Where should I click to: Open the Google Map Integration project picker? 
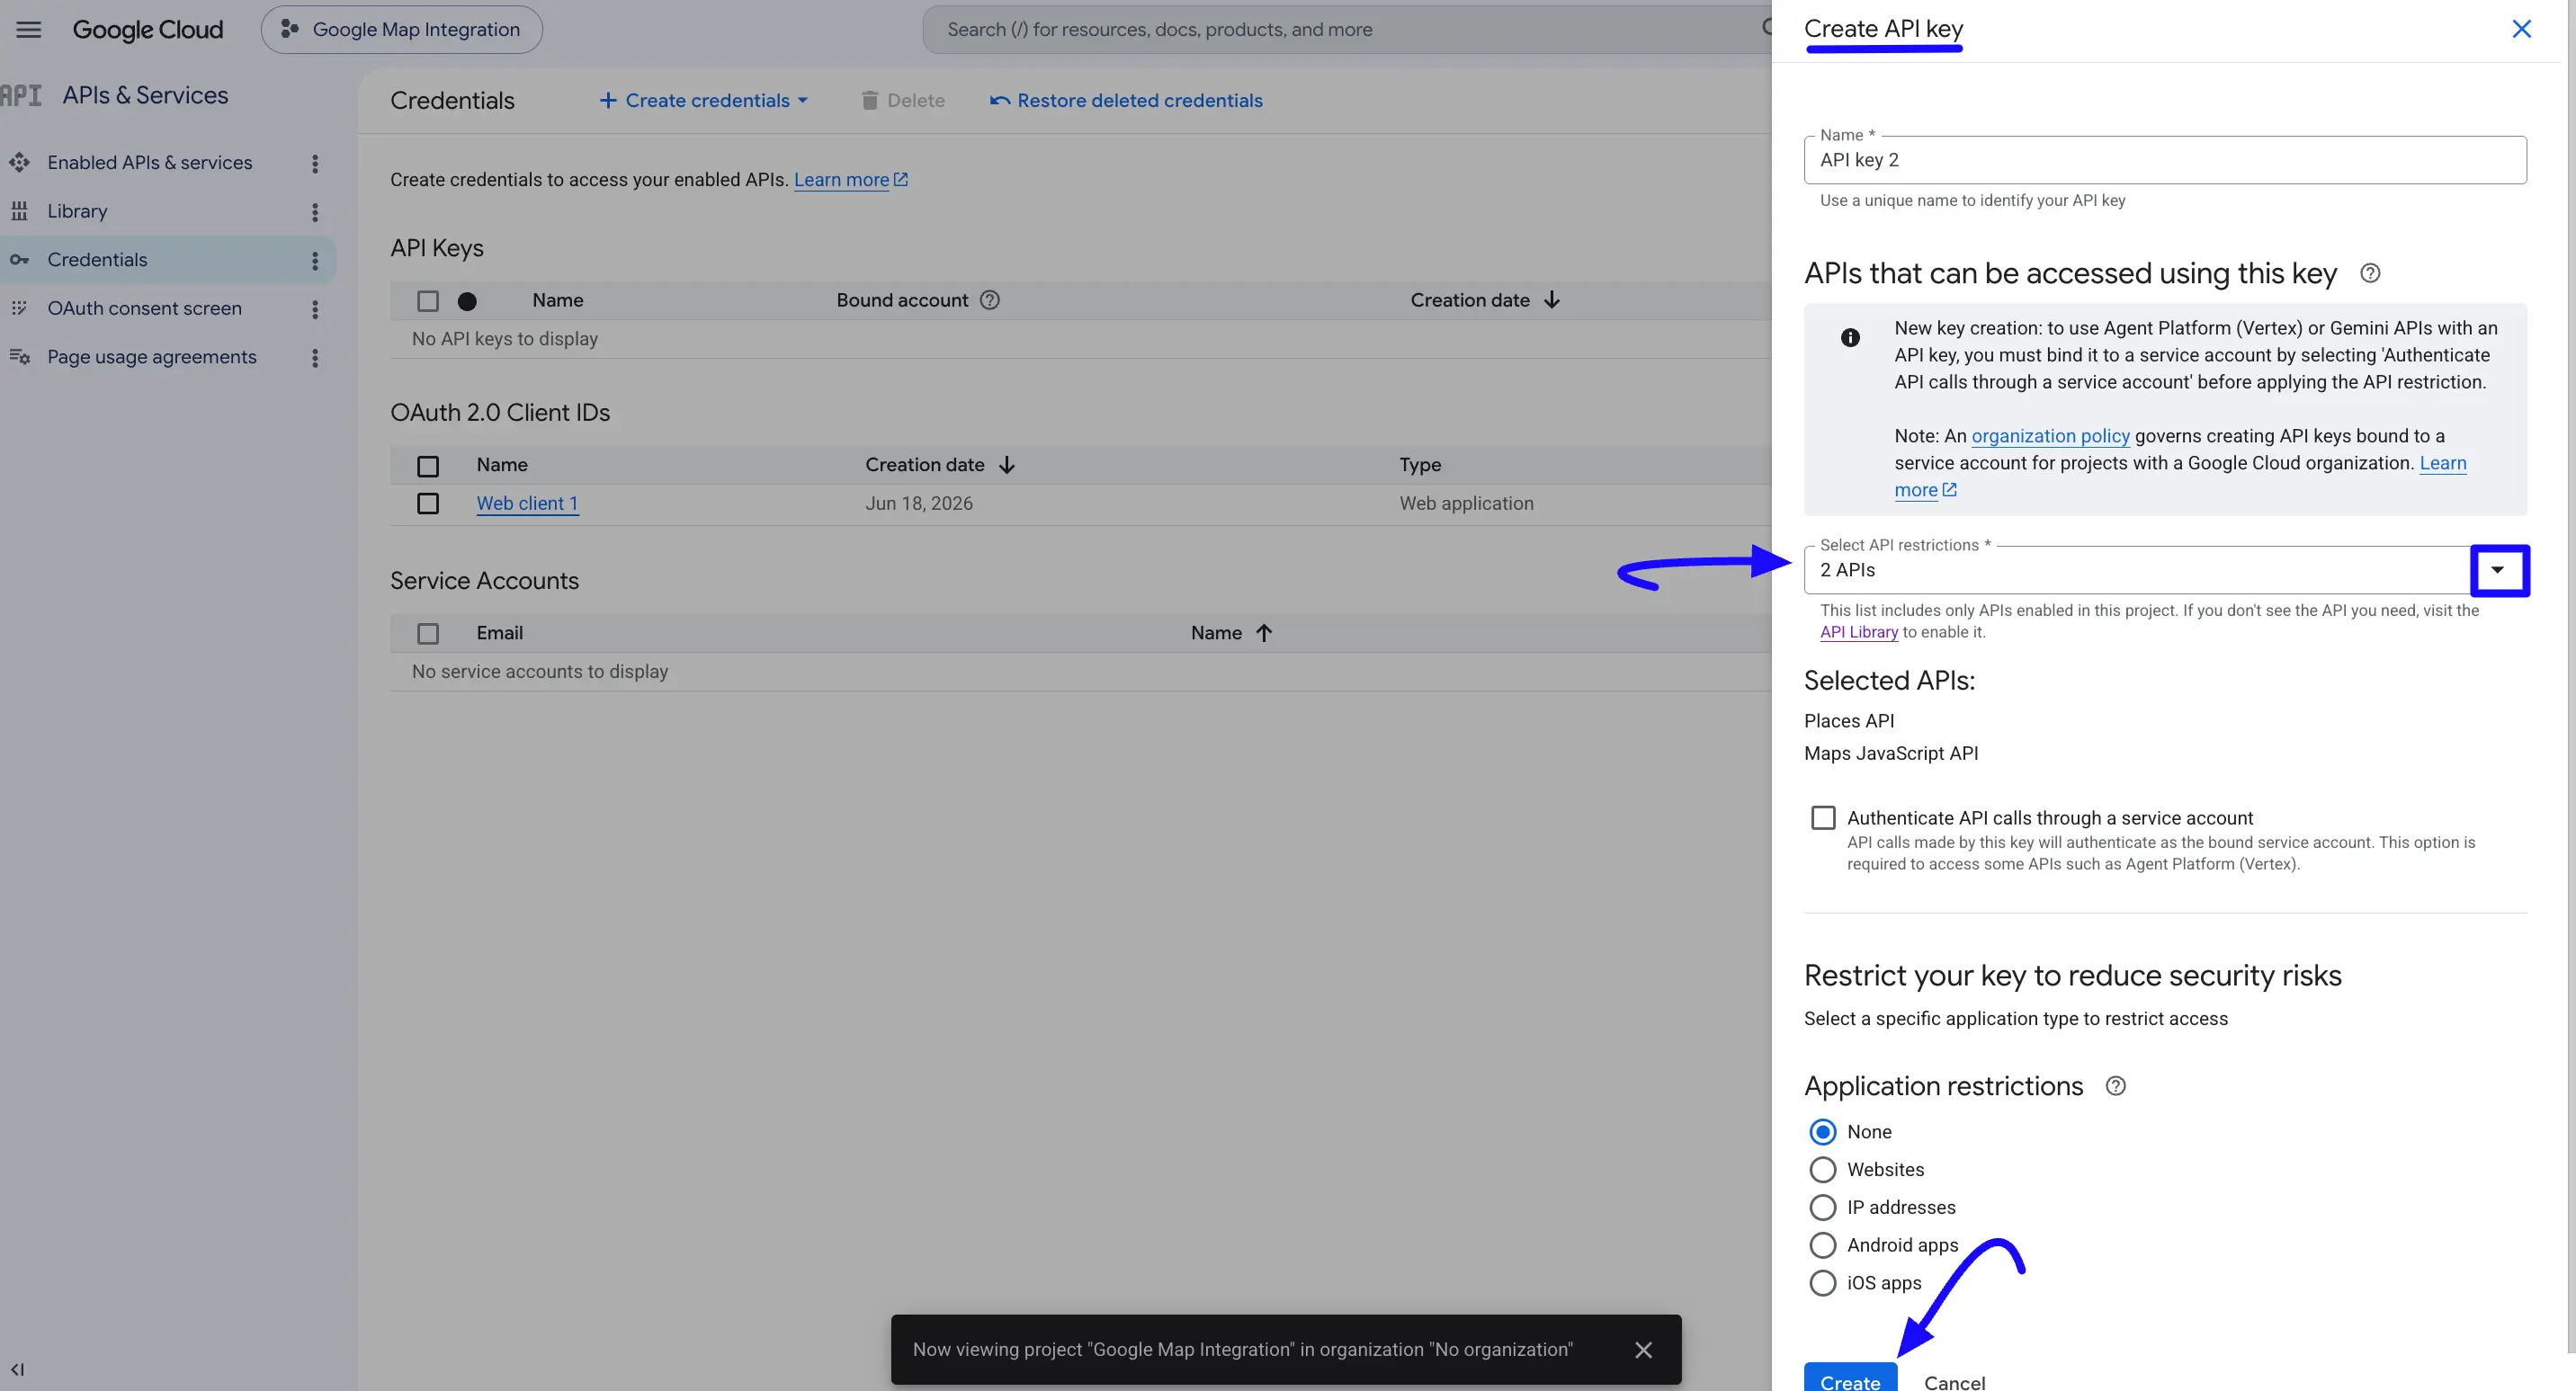point(401,29)
